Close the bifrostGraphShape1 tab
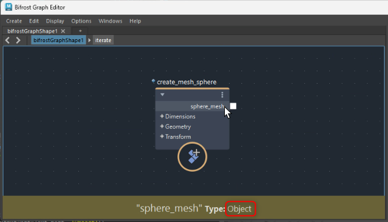 pos(63,31)
